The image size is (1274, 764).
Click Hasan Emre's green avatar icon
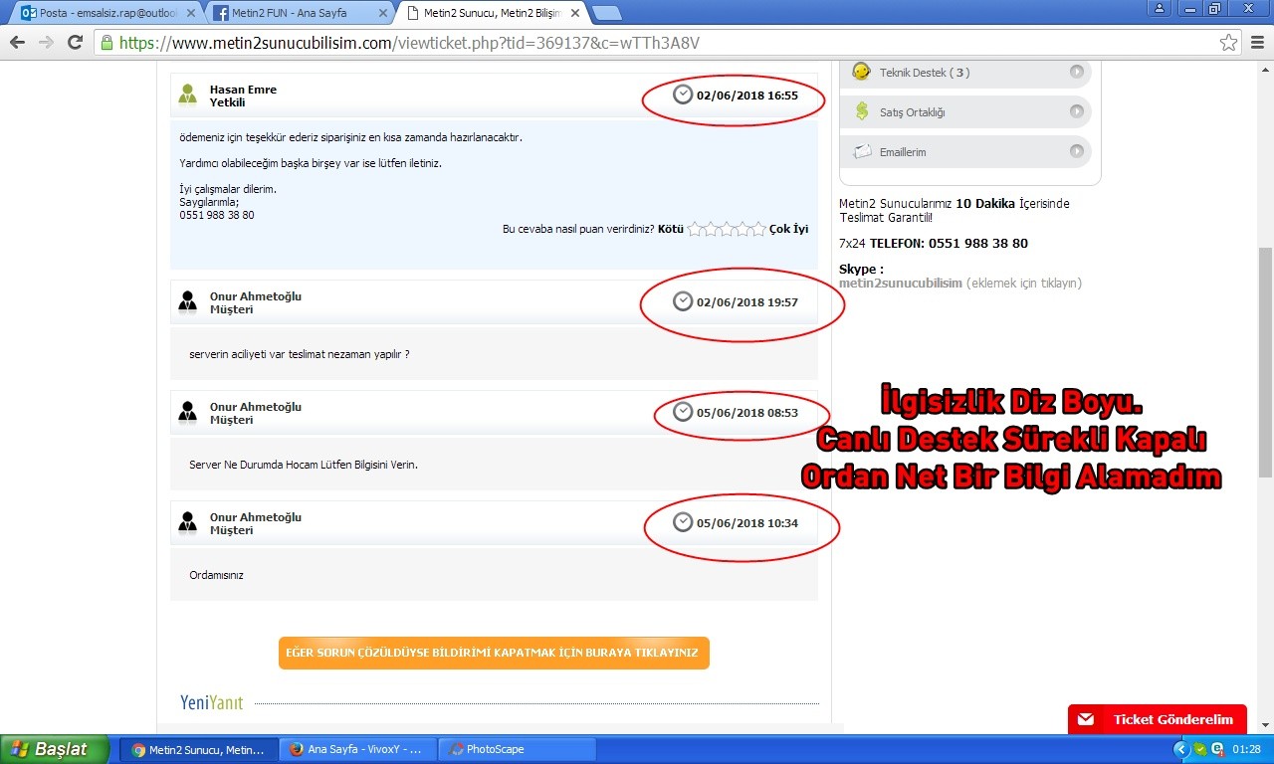point(188,95)
